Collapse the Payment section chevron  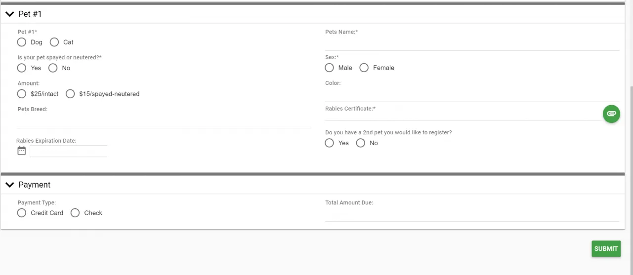tap(9, 185)
